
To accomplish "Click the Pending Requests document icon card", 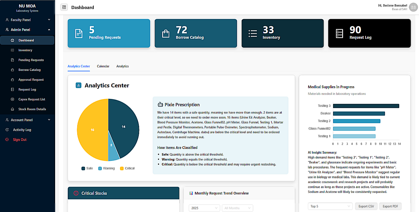I will coord(79,33).
